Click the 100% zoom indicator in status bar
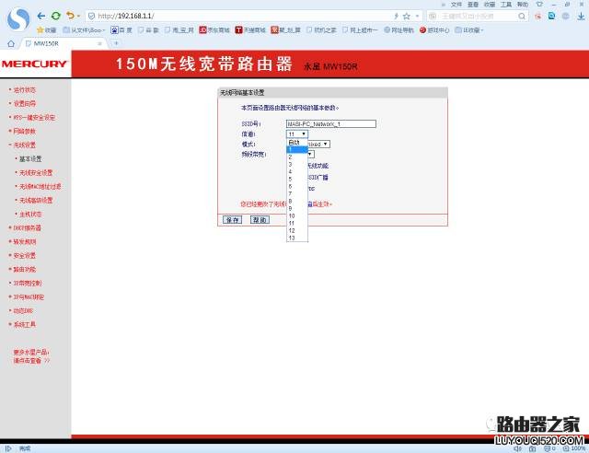 (x=574, y=448)
